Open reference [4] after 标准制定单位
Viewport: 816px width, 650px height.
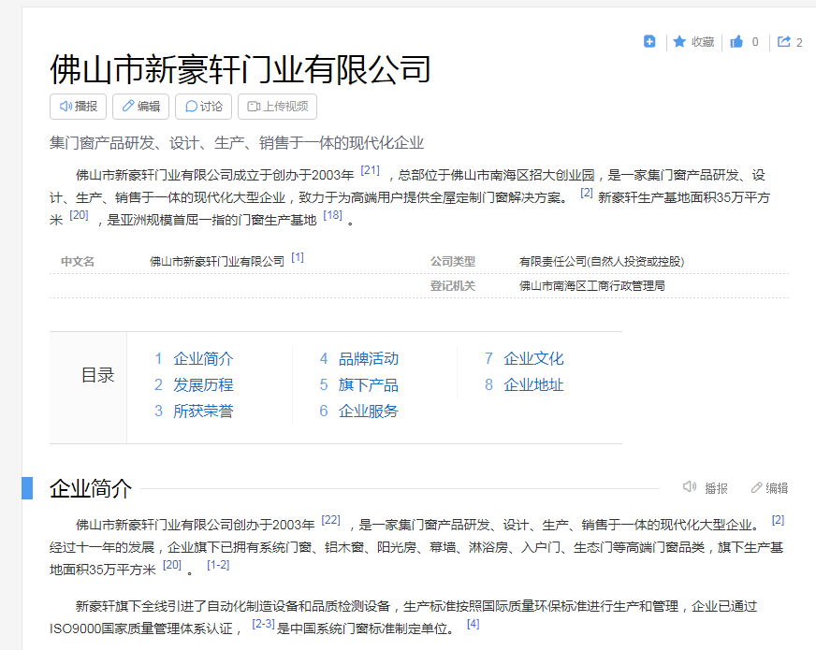coord(474,624)
